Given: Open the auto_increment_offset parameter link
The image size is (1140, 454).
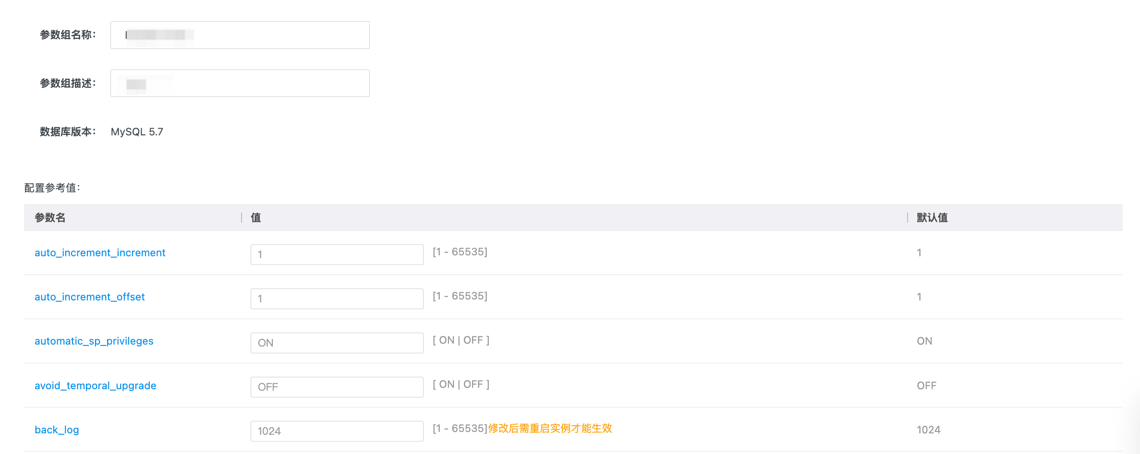Looking at the screenshot, I should [89, 297].
